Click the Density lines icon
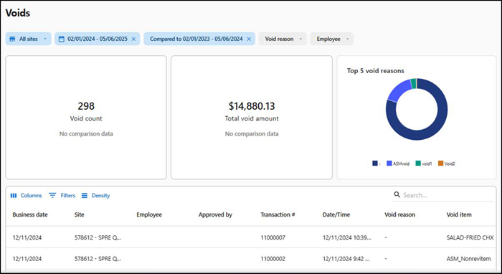 pos(84,195)
